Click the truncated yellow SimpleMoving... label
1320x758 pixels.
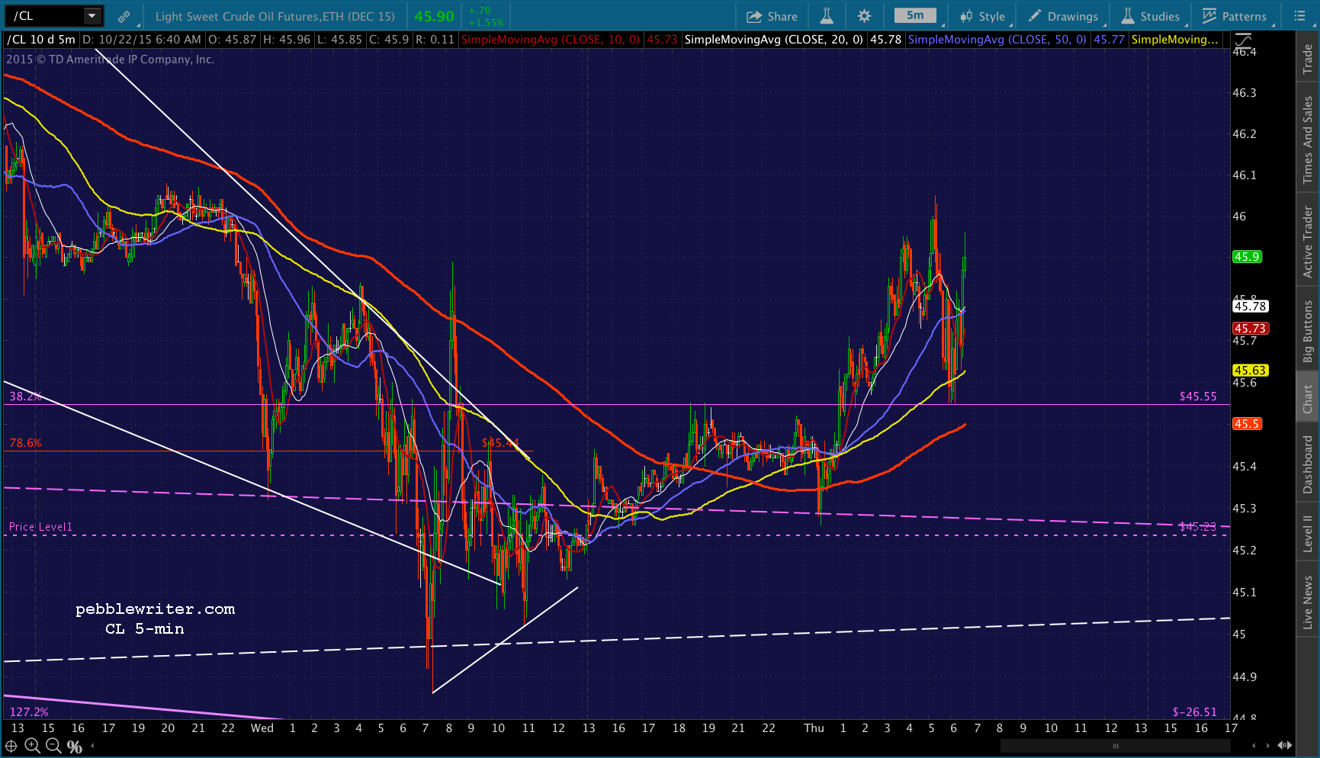pyautogui.click(x=1174, y=40)
